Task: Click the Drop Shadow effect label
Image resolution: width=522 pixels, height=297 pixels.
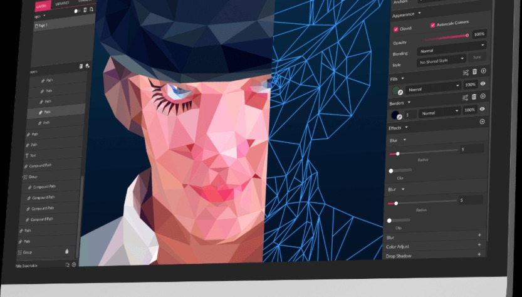Action: coord(398,256)
